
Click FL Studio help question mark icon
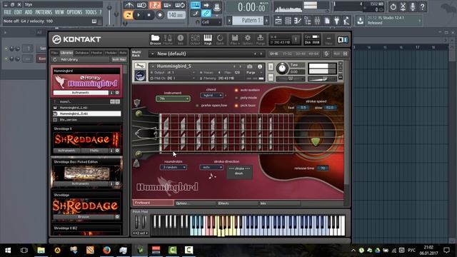422,6
